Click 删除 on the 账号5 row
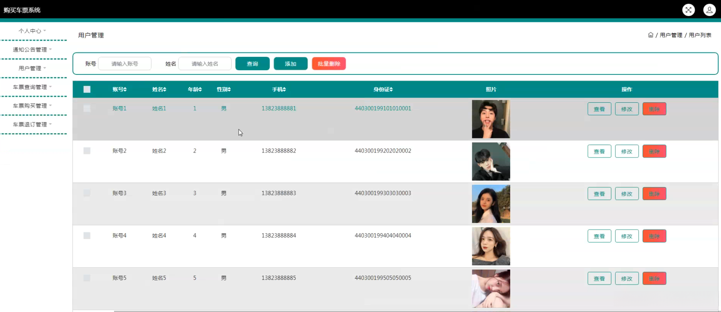Image resolution: width=721 pixels, height=312 pixels. click(654, 278)
